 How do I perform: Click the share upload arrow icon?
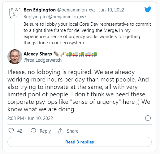[x=61, y=131]
